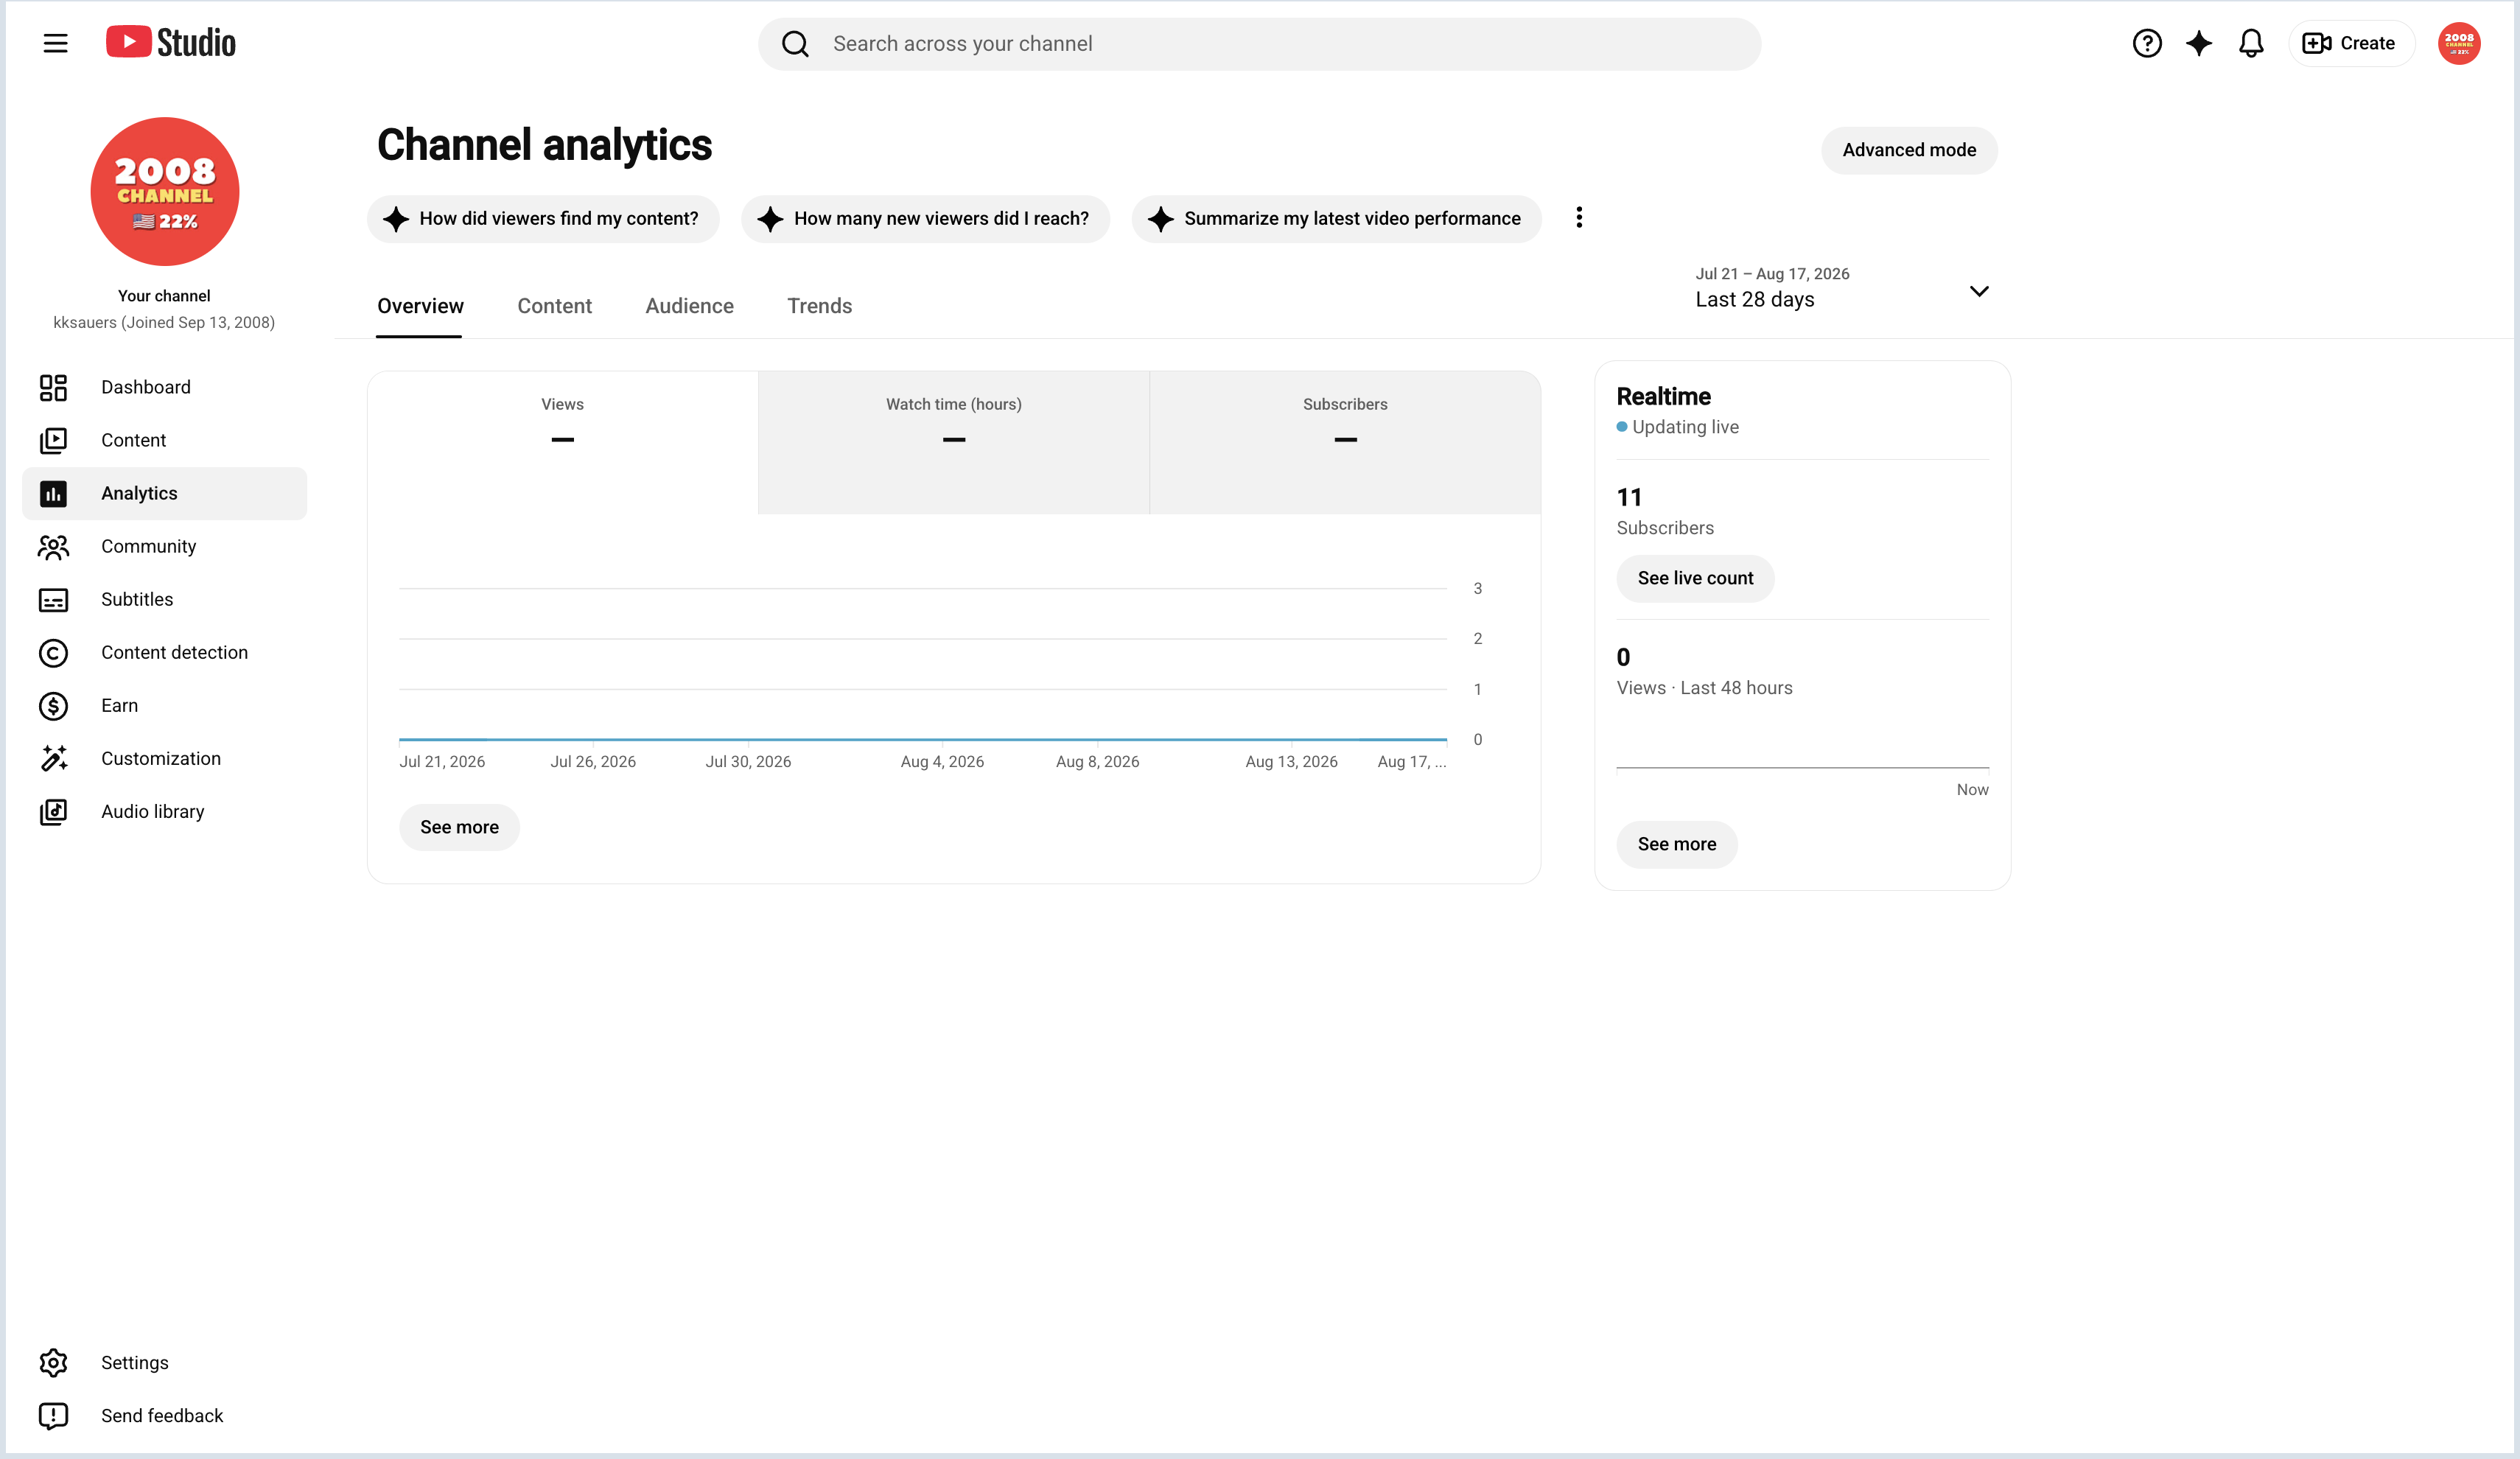This screenshot has width=2520, height=1459.
Task: Ask 'How did viewers find my content?'
Action: pyautogui.click(x=542, y=218)
